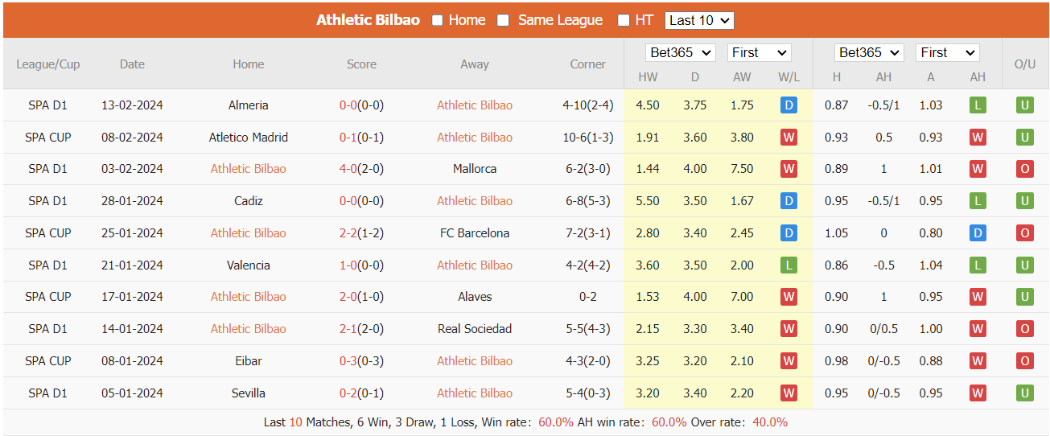The image size is (1050, 436).
Task: Click the orange O badge in Eibar row
Action: coord(1024,361)
